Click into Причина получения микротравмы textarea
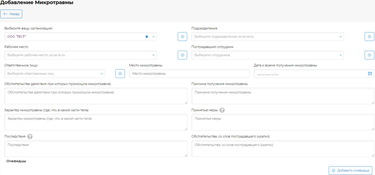 283,96
